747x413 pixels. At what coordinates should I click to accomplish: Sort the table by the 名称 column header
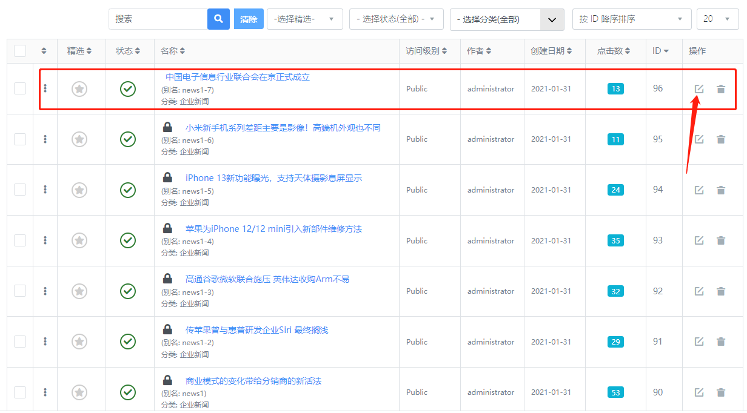tap(173, 51)
